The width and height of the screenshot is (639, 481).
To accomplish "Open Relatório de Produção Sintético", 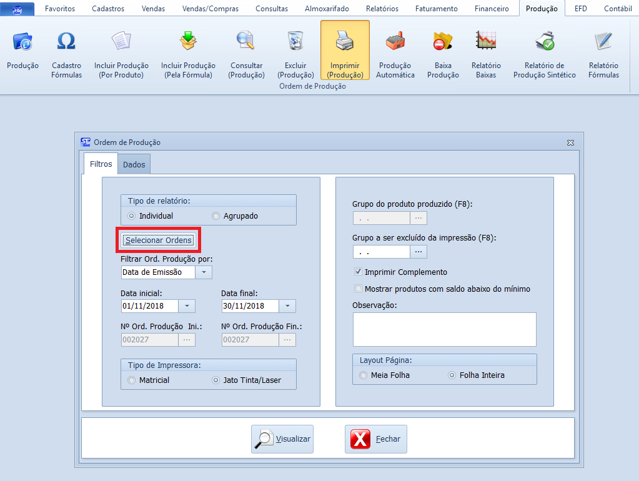I will pos(544,42).
